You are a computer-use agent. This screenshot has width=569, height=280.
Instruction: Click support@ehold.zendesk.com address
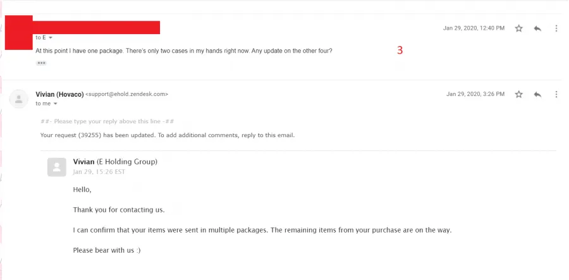point(126,94)
